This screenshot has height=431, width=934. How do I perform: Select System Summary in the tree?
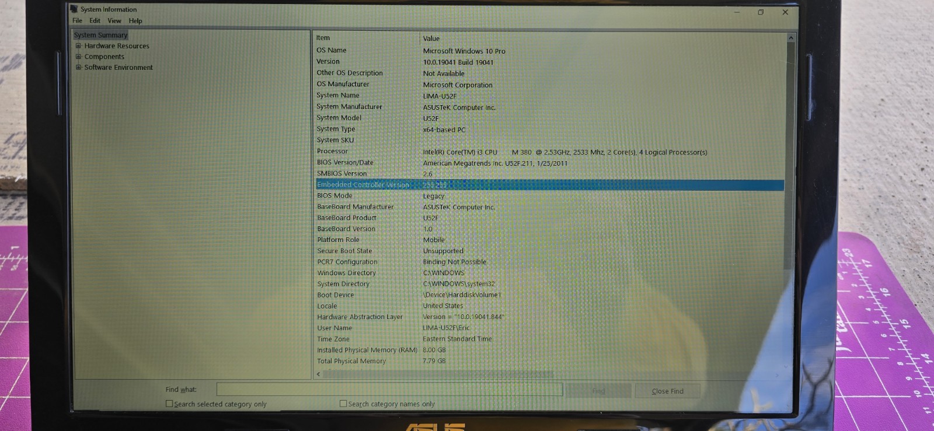100,35
